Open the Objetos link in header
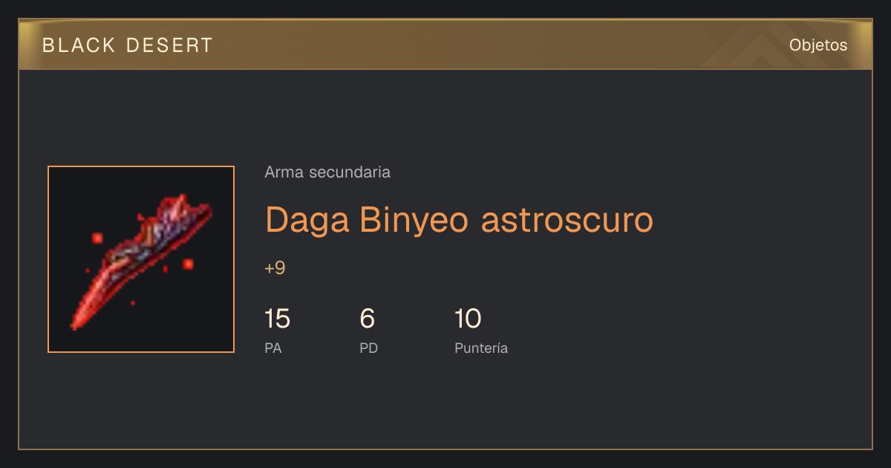The height and width of the screenshot is (468, 891). coord(818,45)
